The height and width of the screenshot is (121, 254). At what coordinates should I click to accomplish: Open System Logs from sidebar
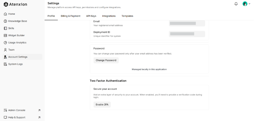(22, 64)
